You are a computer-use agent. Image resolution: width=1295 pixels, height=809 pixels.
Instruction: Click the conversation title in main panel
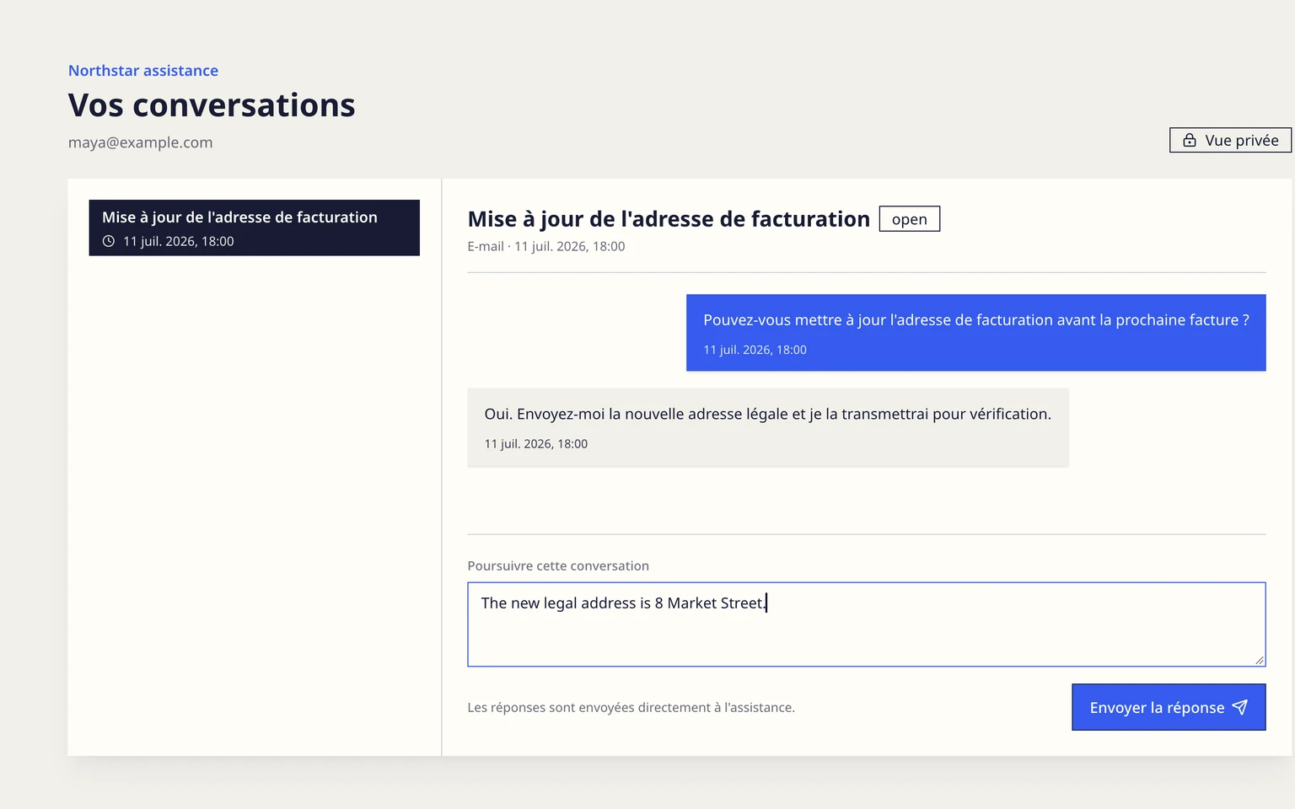669,219
